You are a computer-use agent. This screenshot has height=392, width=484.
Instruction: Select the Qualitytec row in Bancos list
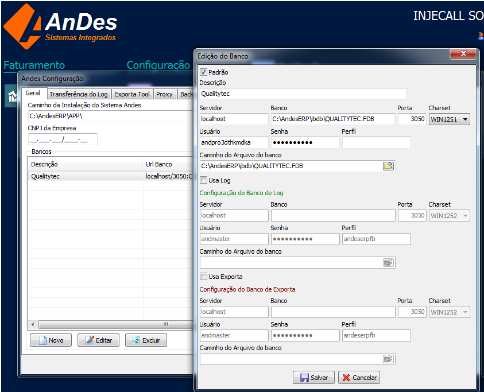click(x=110, y=176)
